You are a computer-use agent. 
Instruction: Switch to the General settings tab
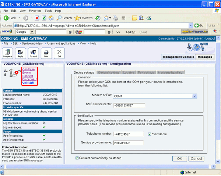point(109,73)
